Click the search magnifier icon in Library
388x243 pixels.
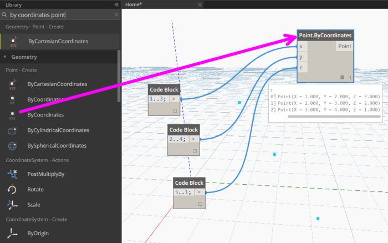[x=6, y=16]
